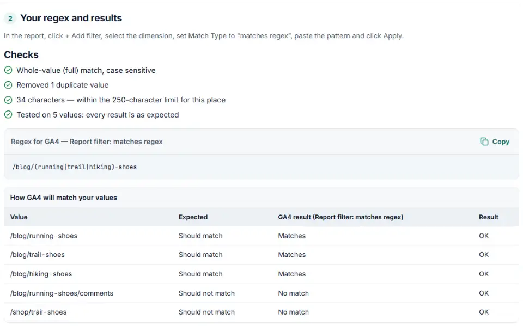Click the Value column header
This screenshot has width=523, height=326.
tap(19, 217)
